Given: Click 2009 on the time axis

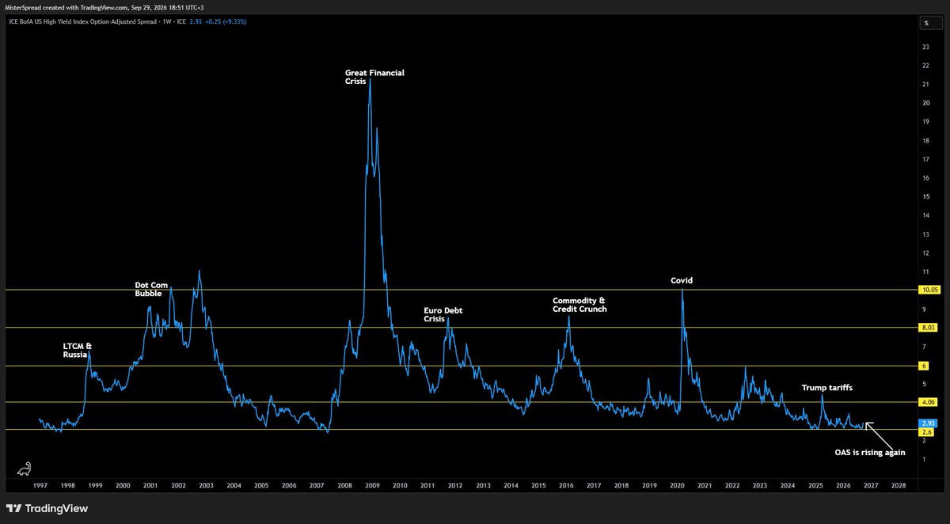Looking at the screenshot, I should 372,484.
